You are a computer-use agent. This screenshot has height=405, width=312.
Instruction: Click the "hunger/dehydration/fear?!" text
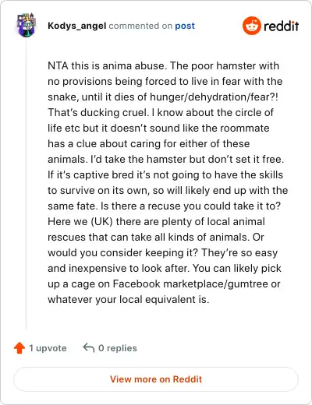(214, 97)
